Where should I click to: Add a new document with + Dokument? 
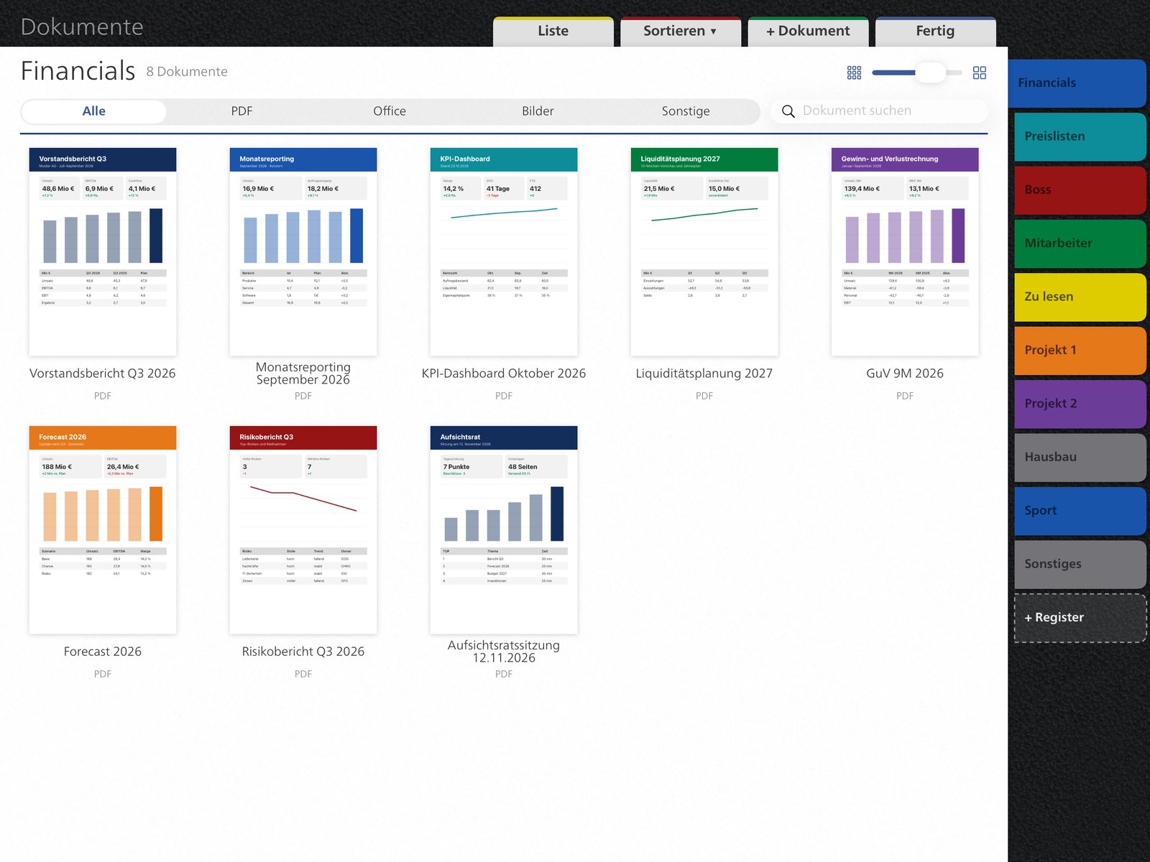(x=808, y=31)
